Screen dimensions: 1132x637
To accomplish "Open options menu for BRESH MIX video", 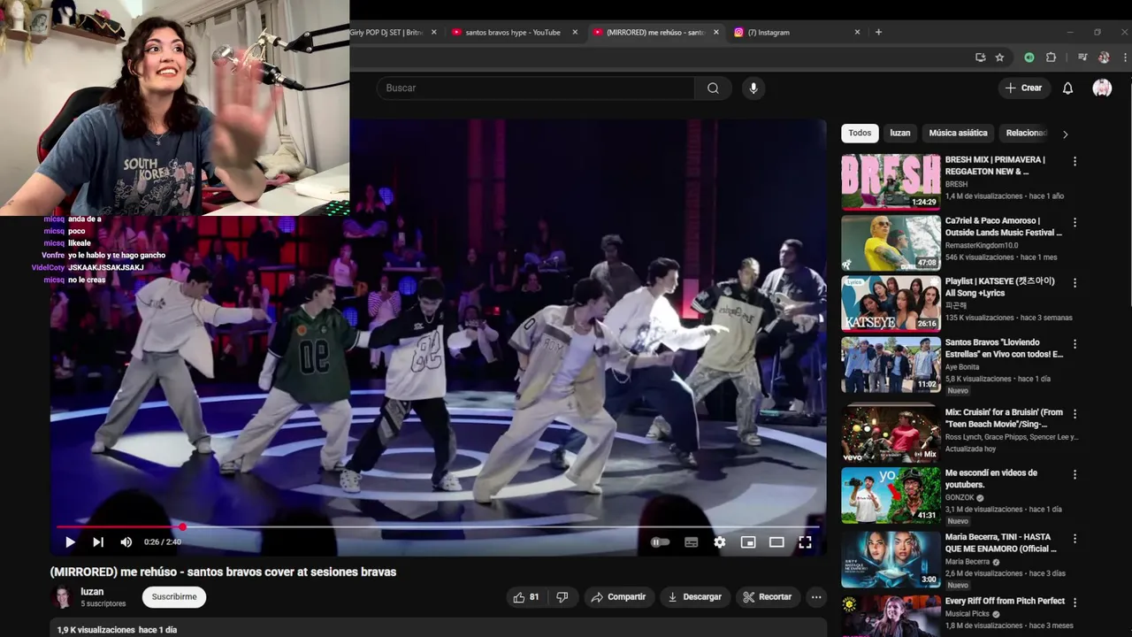I will point(1075,162).
